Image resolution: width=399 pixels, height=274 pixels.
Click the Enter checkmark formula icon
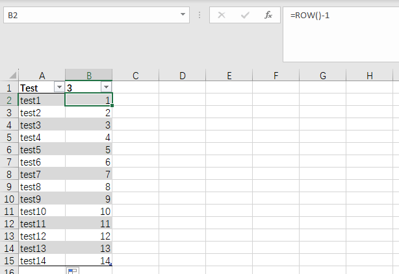[245, 15]
